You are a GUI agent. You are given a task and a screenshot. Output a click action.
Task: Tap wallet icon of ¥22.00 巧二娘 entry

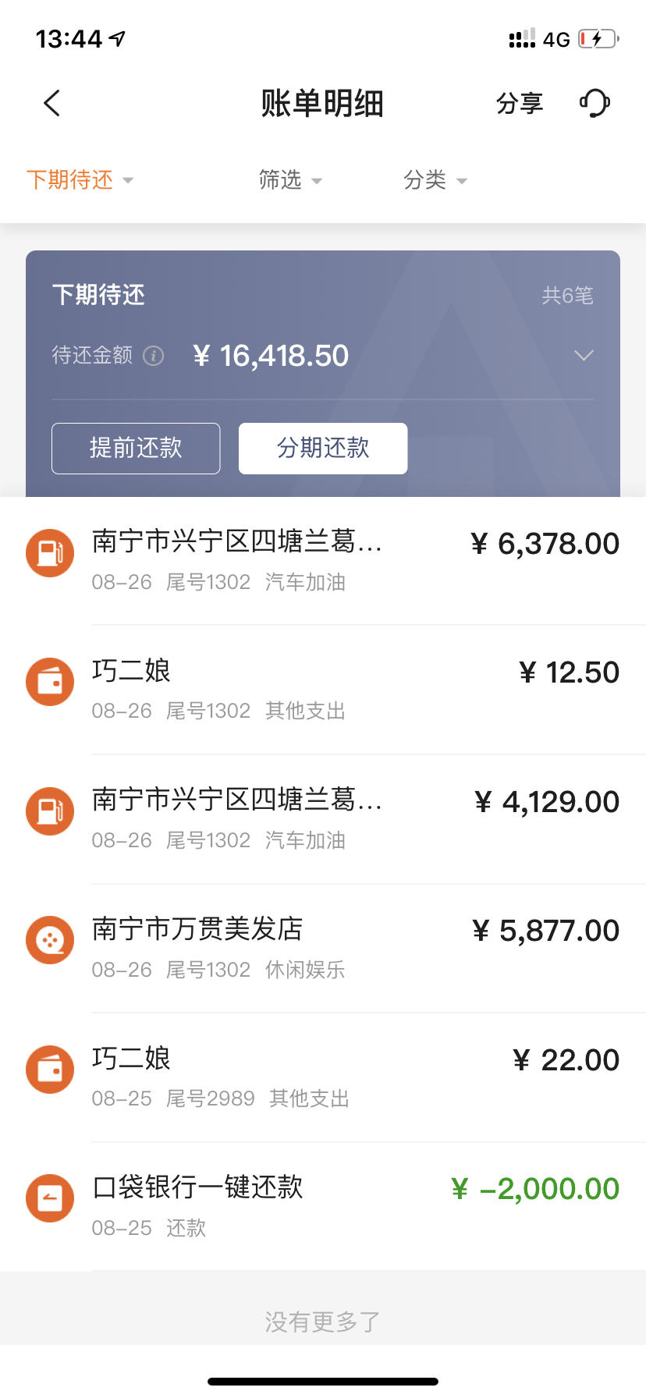click(50, 1070)
